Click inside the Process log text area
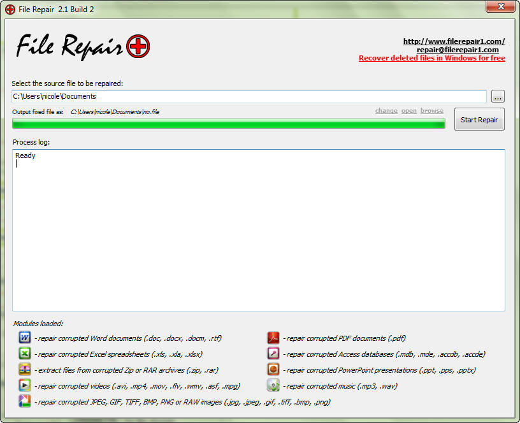Screen dimensions: 520x423 (x=259, y=230)
